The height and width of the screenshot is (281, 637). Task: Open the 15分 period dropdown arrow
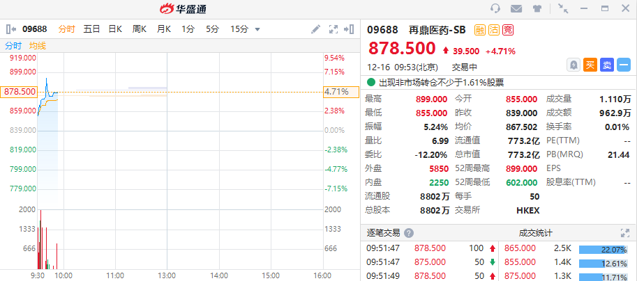click(x=257, y=29)
